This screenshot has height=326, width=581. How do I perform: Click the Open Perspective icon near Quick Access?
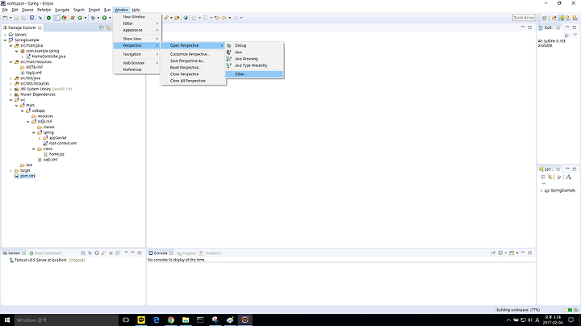[545, 18]
